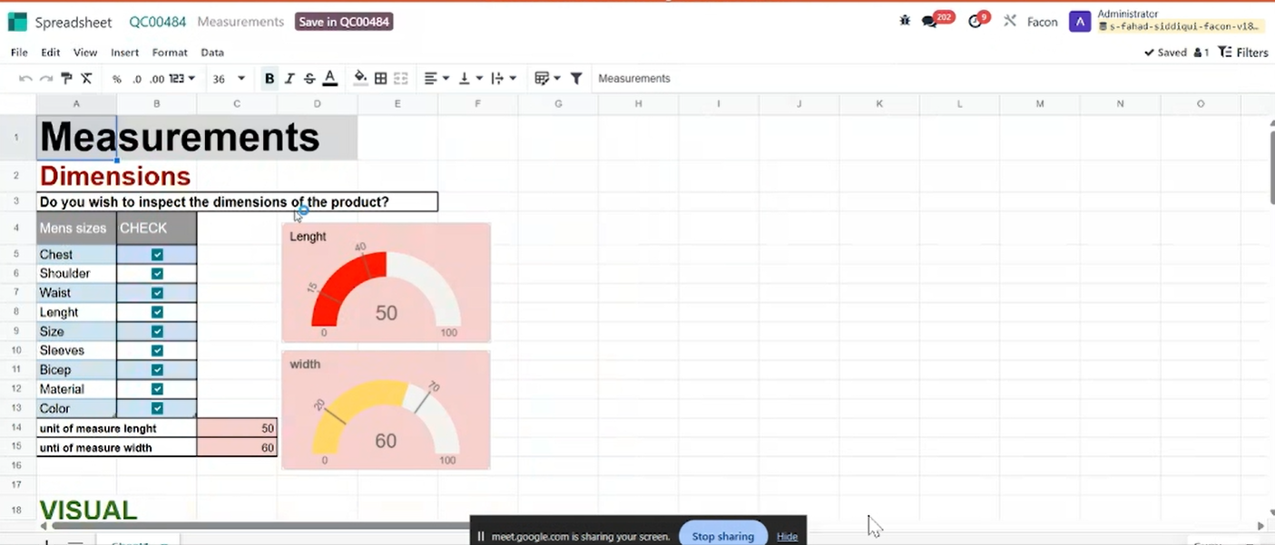Viewport: 1275px width, 545px height.
Task: Expand the horizontal align dropdown
Action: click(x=436, y=79)
